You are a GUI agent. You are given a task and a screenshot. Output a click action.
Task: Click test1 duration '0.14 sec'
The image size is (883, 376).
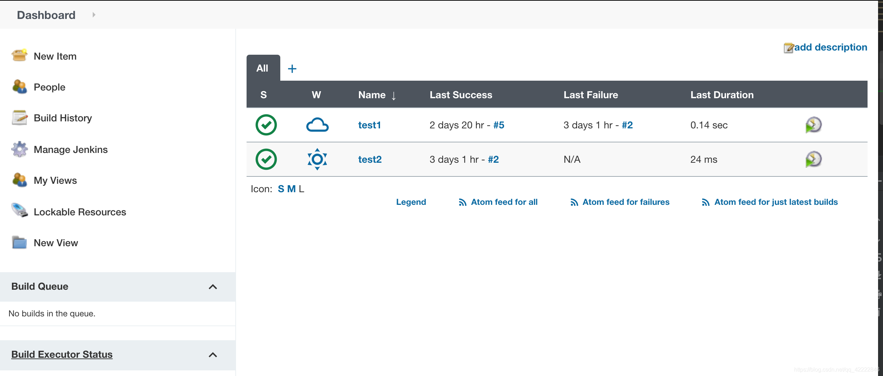click(x=709, y=125)
